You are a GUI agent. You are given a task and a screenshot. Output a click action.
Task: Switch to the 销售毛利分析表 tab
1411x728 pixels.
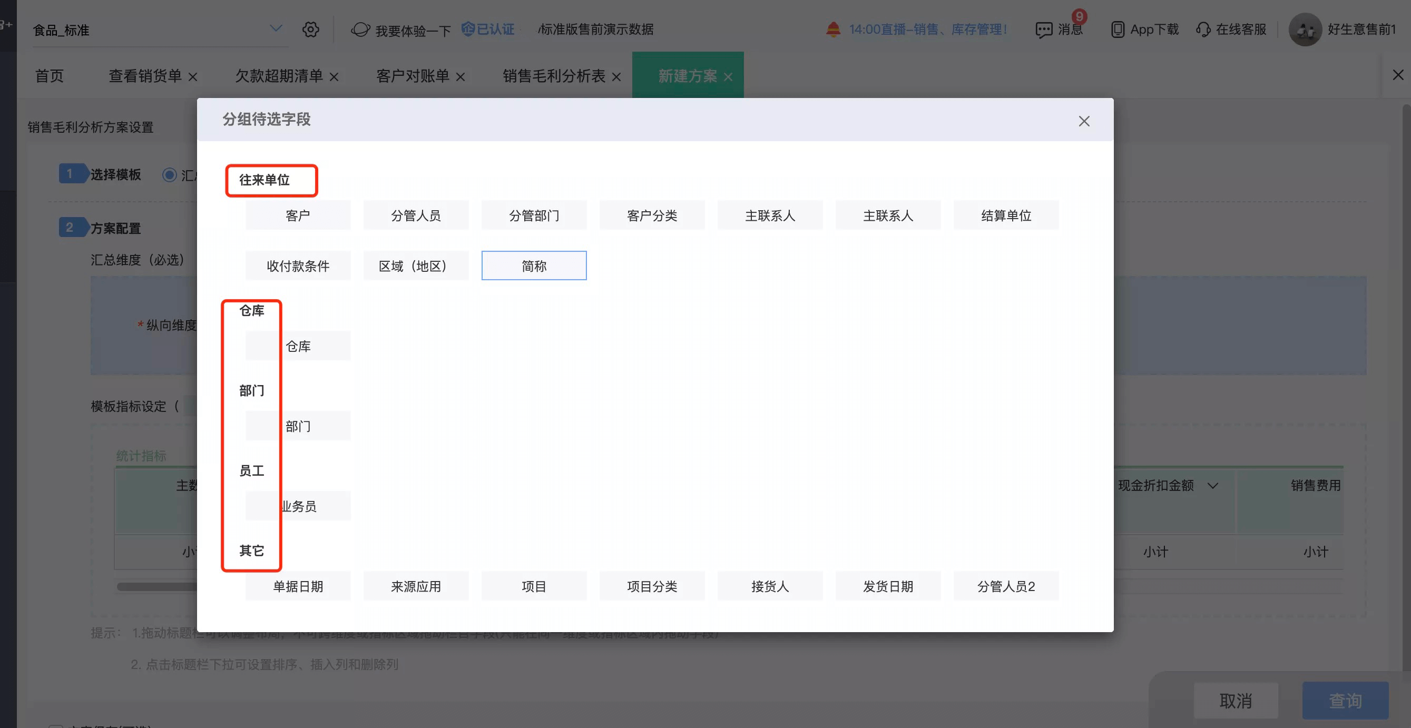click(x=554, y=76)
